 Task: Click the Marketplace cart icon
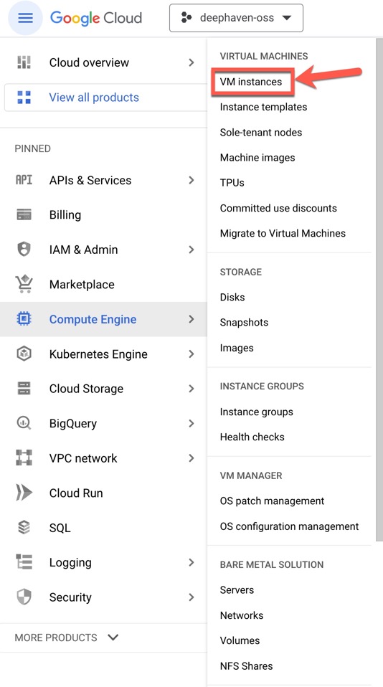tap(24, 284)
